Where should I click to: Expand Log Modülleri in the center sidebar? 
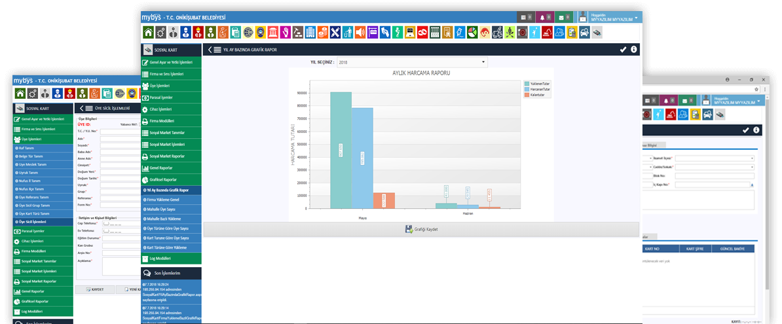tap(172, 259)
